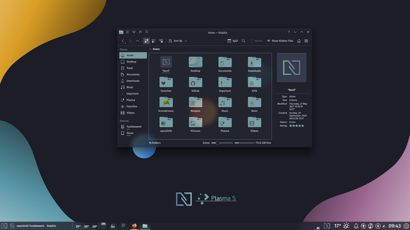
Task: Open the 17° weather widget on the taskbar
Action: pos(341,226)
